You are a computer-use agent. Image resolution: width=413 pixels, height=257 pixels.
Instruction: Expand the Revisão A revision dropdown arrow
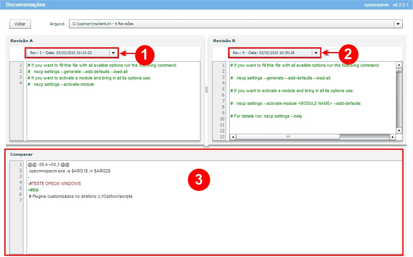(x=113, y=52)
